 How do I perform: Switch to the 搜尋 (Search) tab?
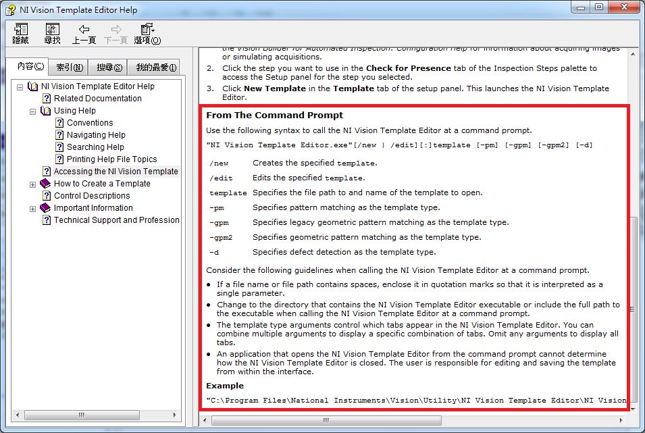[x=109, y=67]
